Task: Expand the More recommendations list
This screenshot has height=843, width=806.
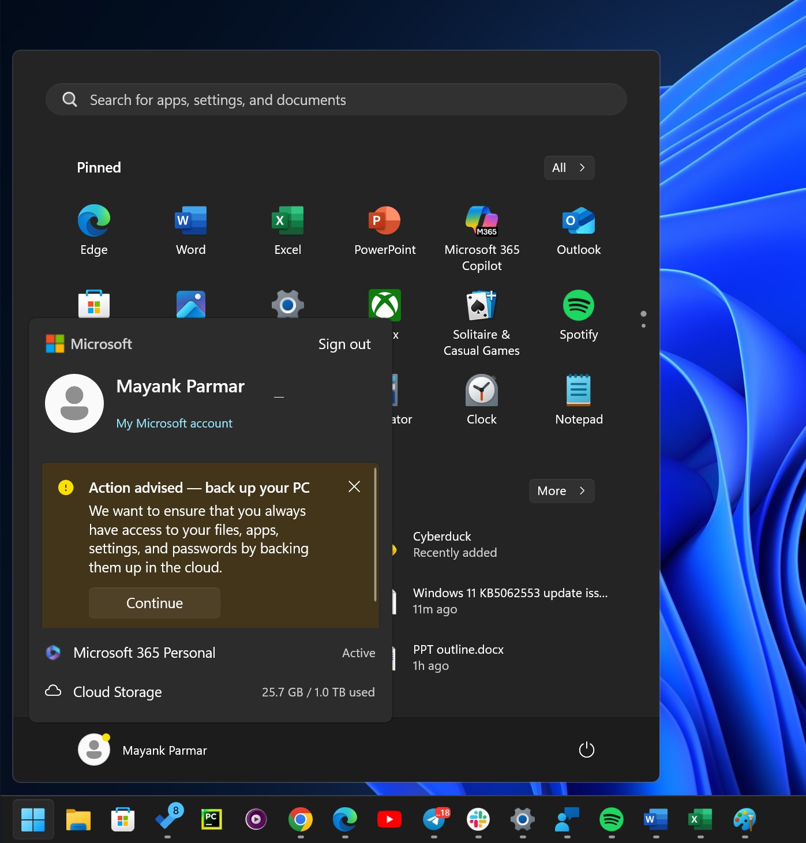Action: [x=561, y=490]
